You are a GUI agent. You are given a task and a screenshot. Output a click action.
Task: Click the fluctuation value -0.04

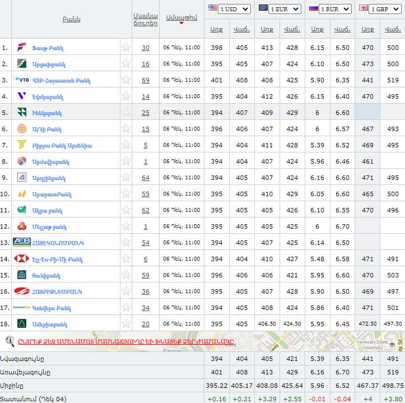(342, 399)
